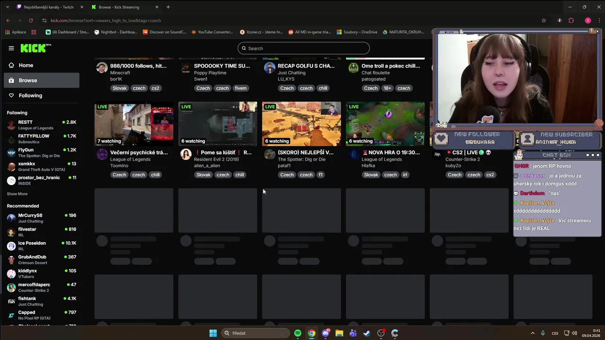Click Poppy Playtime category under Swen1

pos(210,73)
